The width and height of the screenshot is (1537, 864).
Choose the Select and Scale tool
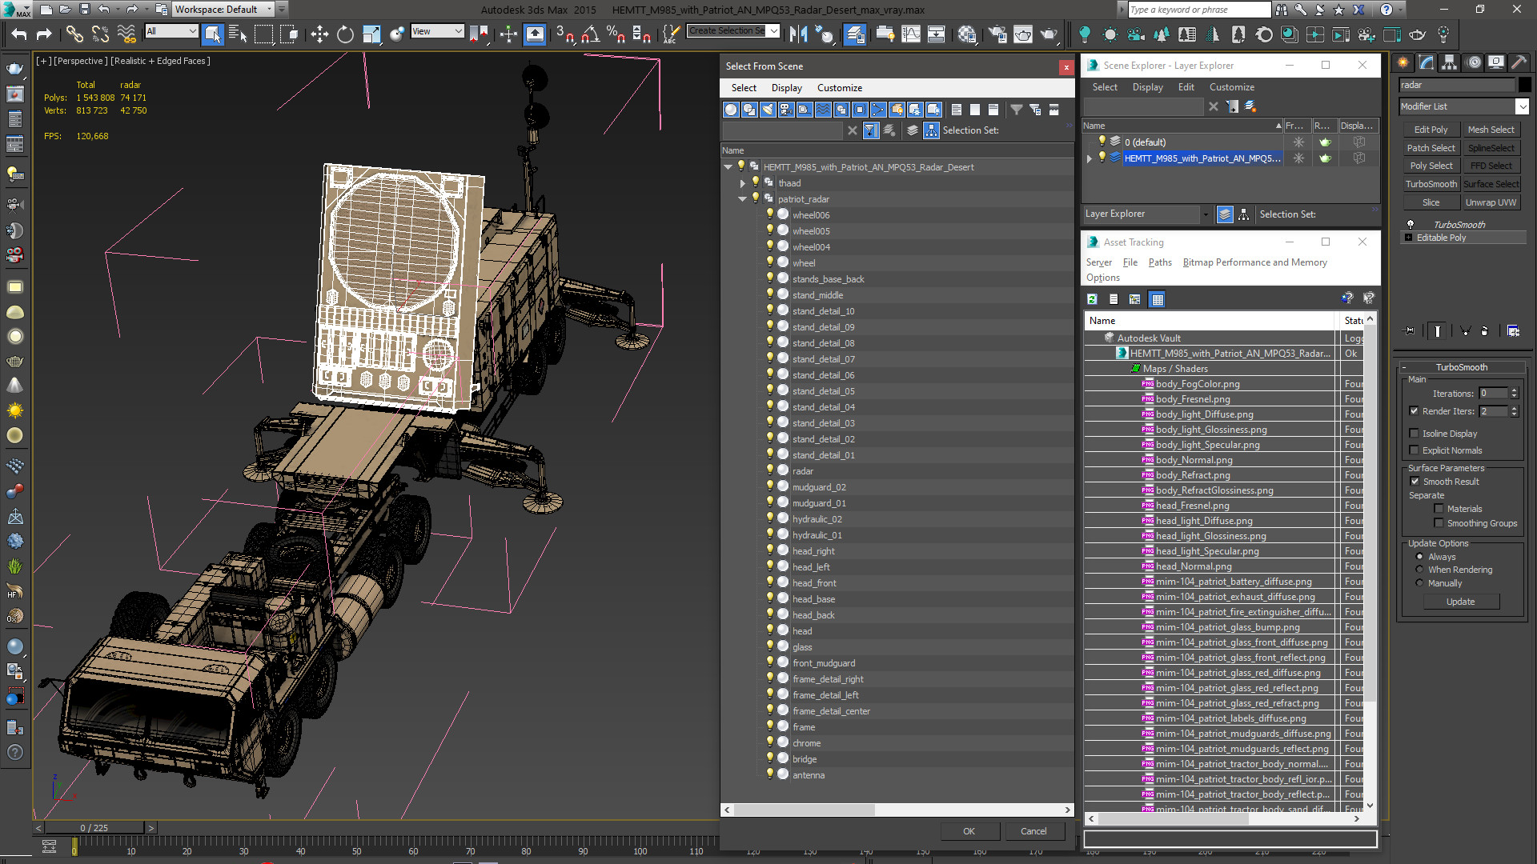(371, 34)
